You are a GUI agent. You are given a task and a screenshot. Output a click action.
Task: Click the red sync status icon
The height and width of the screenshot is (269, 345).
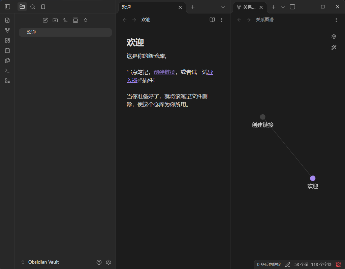pos(338,265)
